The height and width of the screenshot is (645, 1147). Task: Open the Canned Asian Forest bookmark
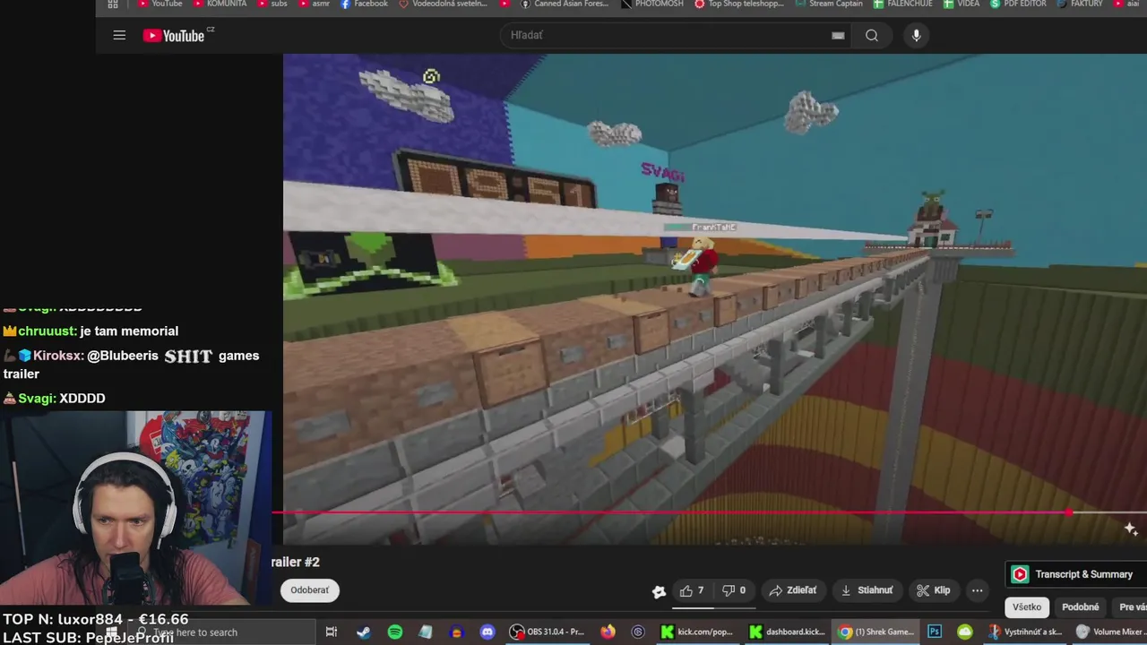pyautogui.click(x=565, y=4)
